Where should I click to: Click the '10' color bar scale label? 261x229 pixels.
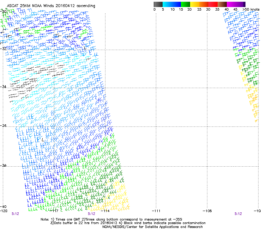pyautogui.click(x=172, y=10)
